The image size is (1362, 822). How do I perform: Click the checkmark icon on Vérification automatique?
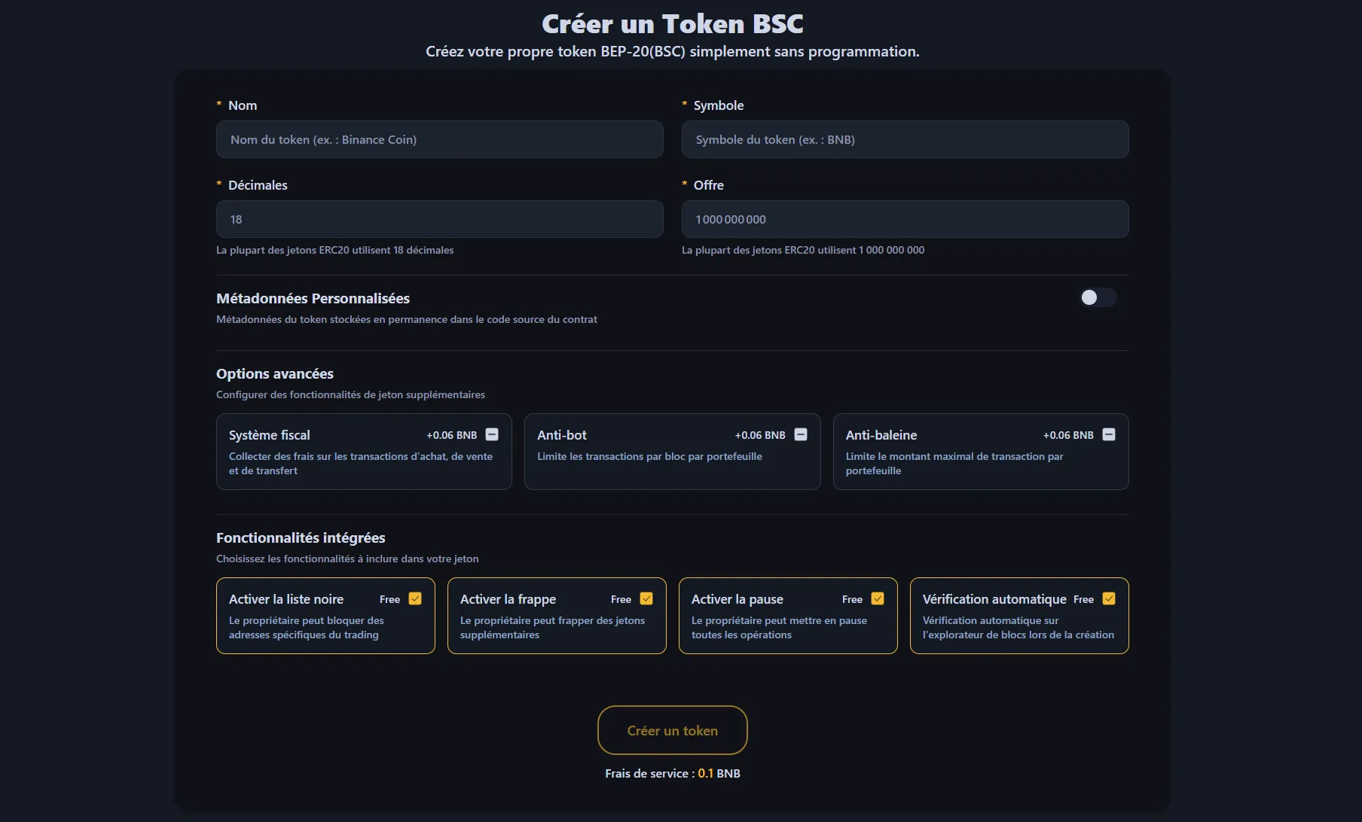(1108, 598)
